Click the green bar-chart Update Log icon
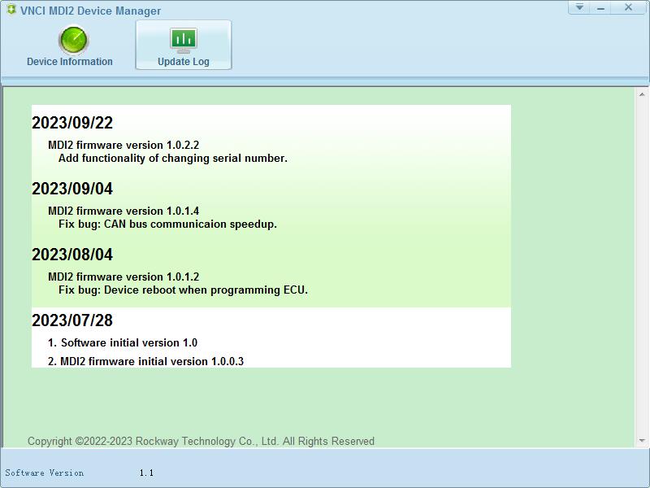Viewport: 650px width, 488px height. click(x=184, y=40)
